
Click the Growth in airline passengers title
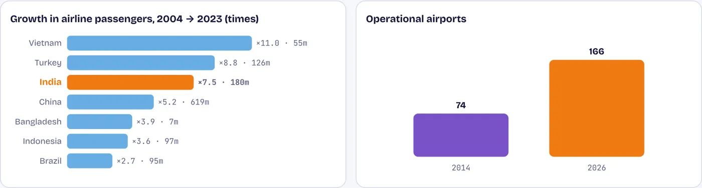134,19
